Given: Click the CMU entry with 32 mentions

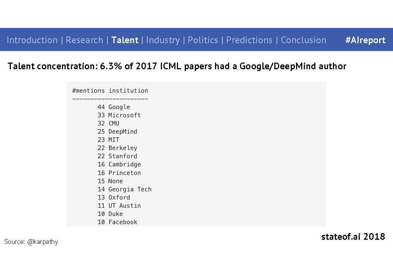Looking at the screenshot, I should point(108,124).
